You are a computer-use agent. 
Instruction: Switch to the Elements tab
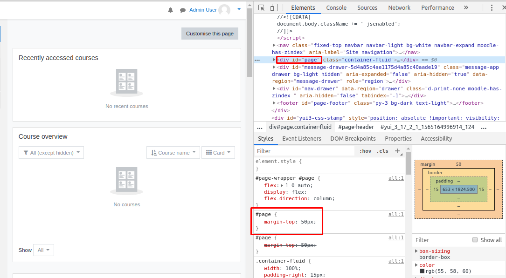(303, 8)
